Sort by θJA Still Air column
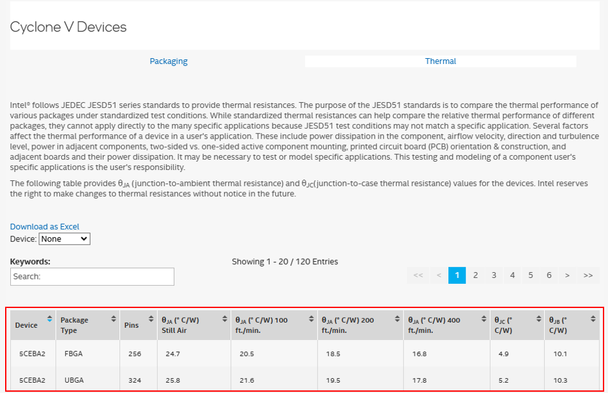Viewport: 608px width, 393px height. point(225,318)
